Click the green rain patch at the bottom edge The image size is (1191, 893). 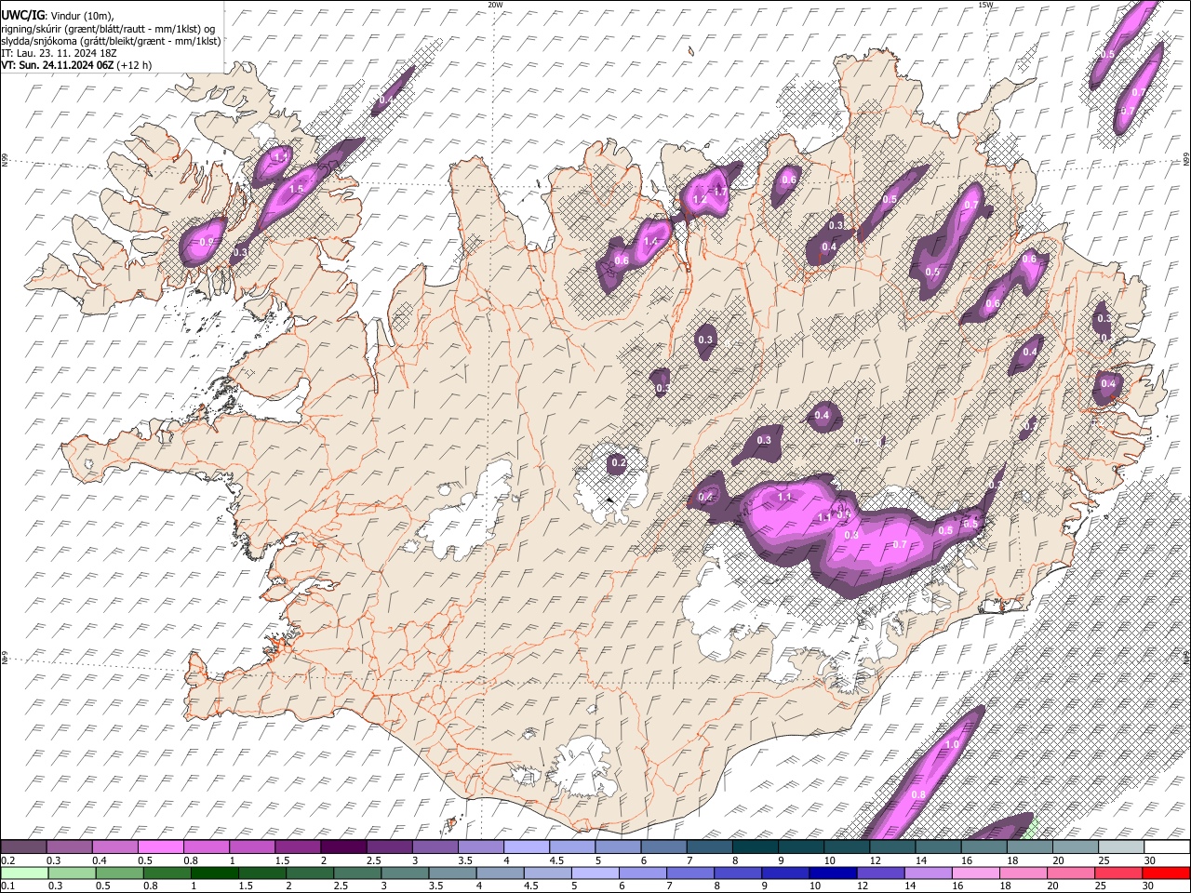click(1029, 829)
